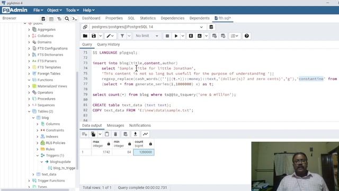Open the No limit rows dropdown
339x191 pixels.
(147, 36)
